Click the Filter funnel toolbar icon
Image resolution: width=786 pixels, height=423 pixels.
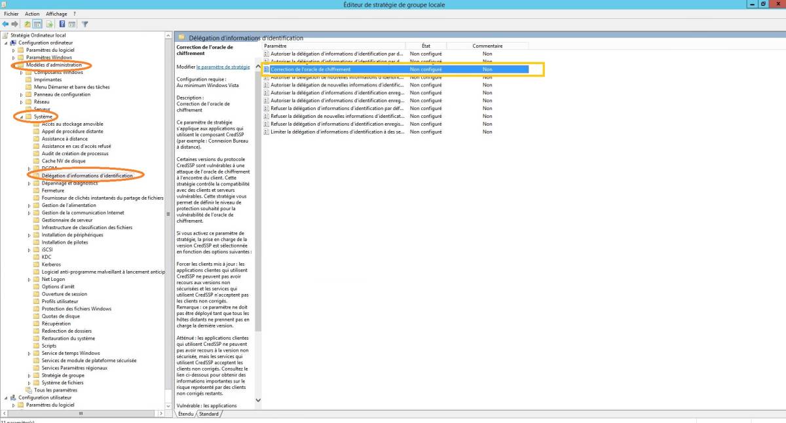84,24
